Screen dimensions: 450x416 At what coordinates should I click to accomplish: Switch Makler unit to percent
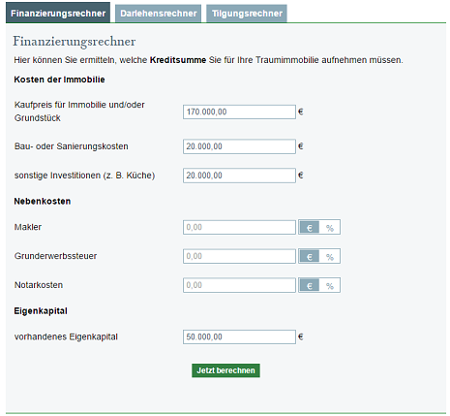coord(330,227)
